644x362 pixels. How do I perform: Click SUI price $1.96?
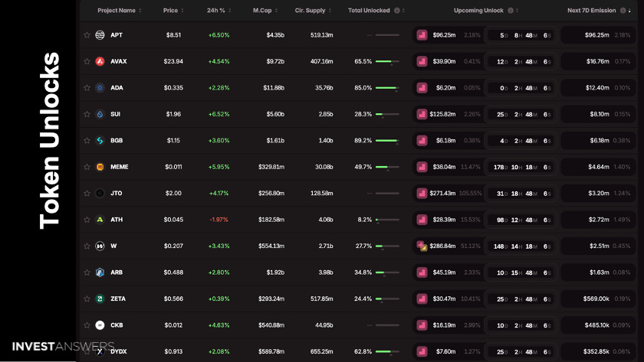(173, 114)
